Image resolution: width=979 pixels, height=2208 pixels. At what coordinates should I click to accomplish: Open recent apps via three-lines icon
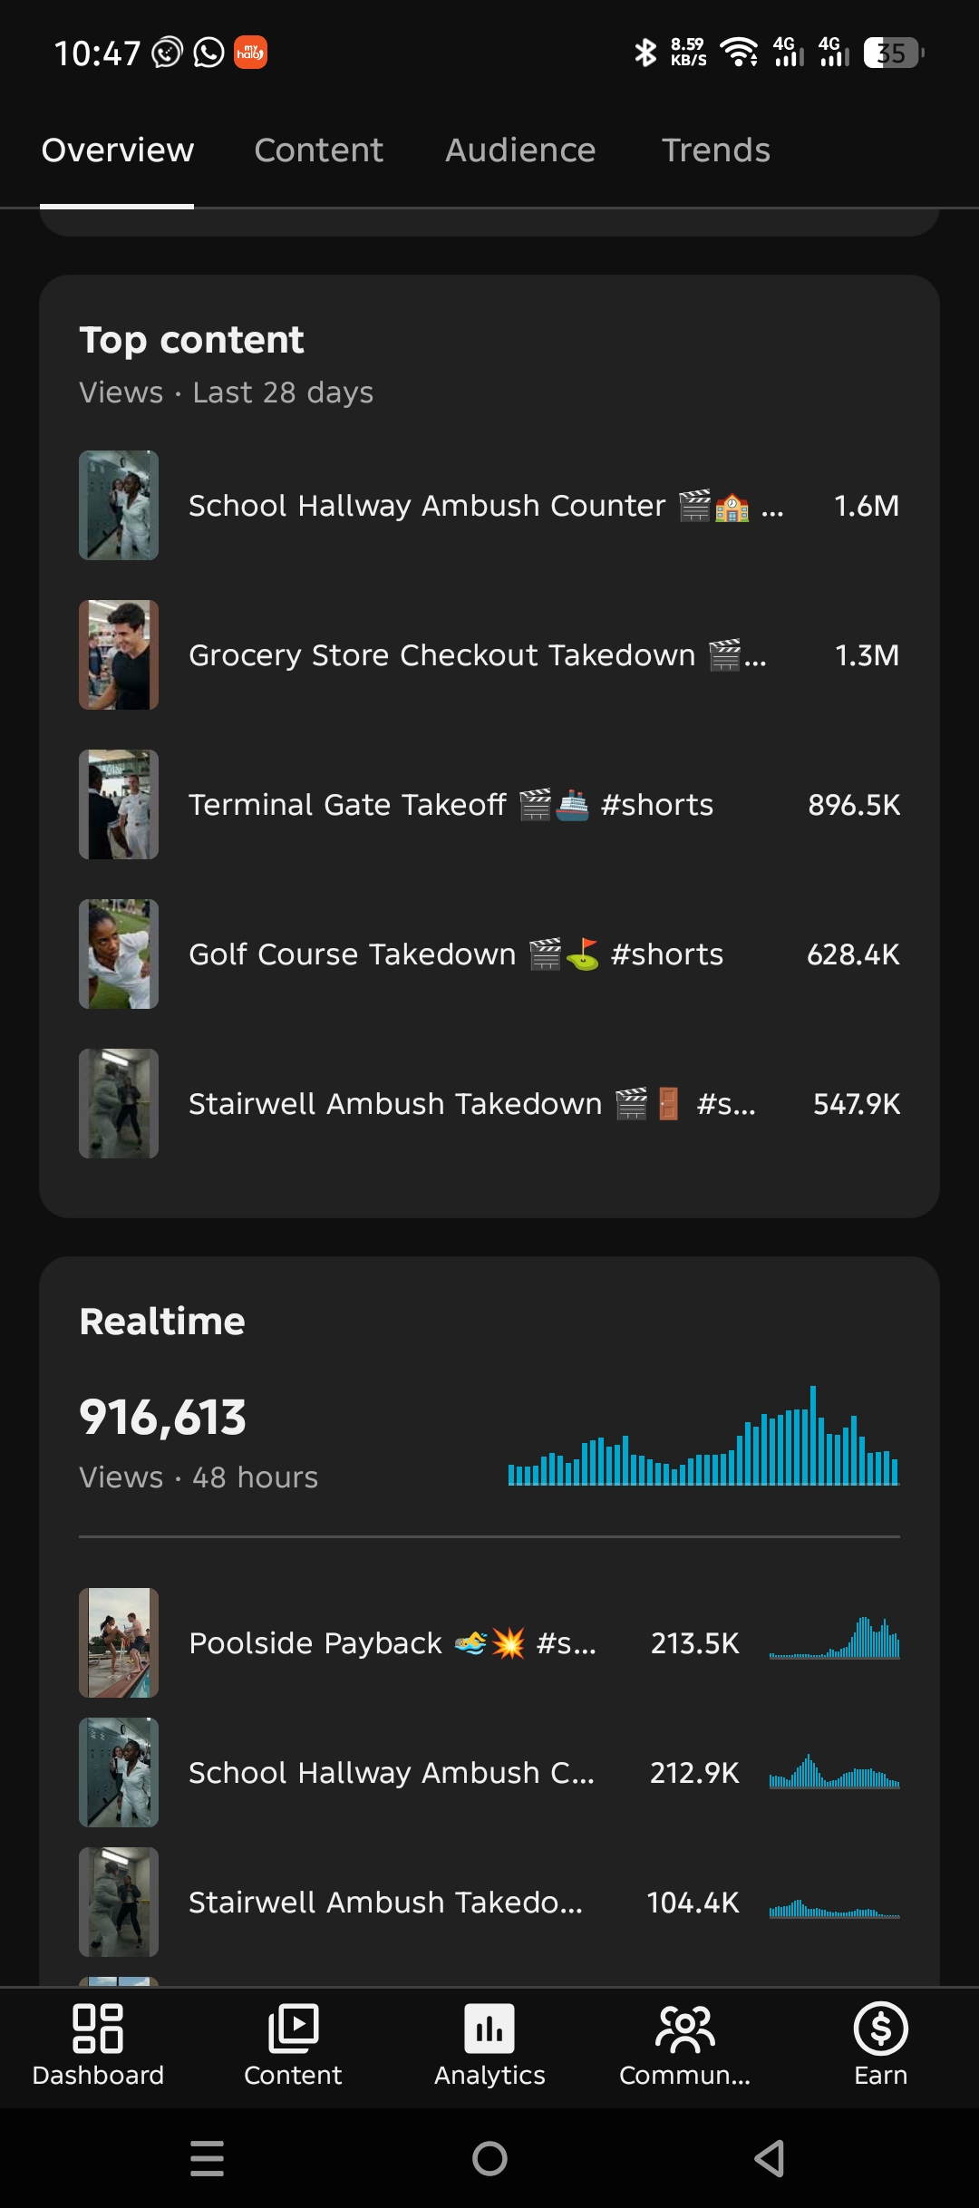(208, 2158)
